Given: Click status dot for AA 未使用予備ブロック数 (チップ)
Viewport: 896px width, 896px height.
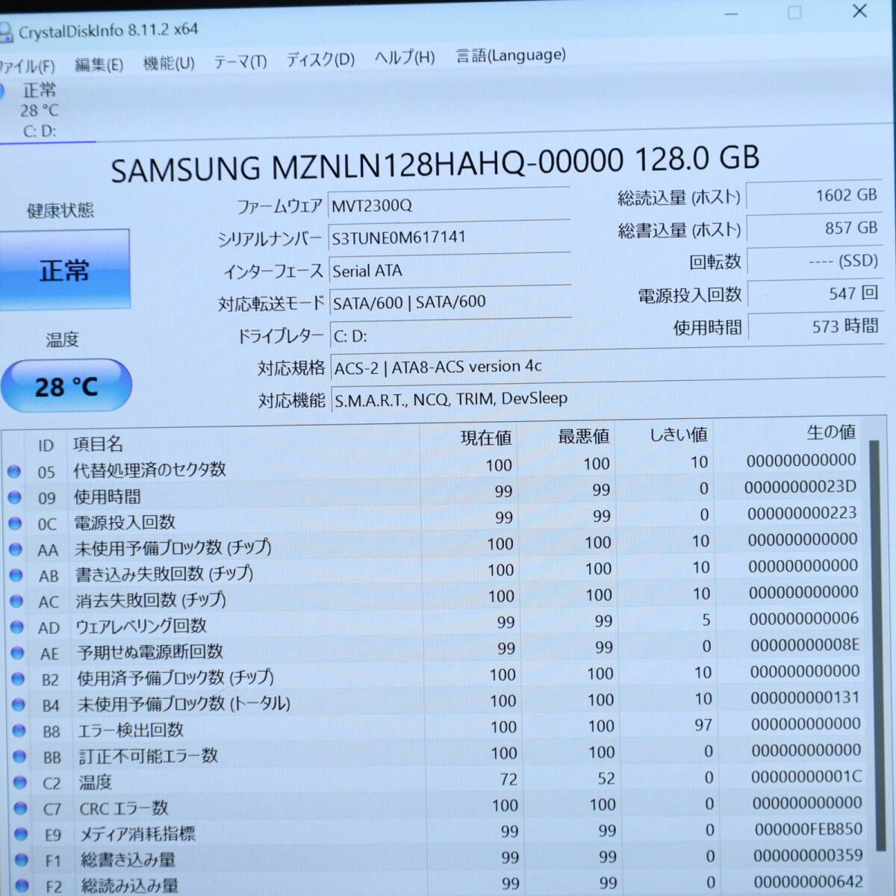Looking at the screenshot, I should coord(15,550).
